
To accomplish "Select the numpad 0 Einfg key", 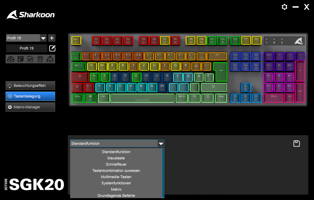I will [x=274, y=98].
